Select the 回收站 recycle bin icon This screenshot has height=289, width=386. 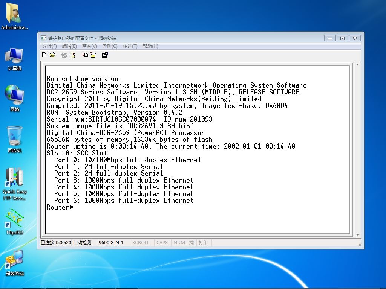pyautogui.click(x=15, y=140)
